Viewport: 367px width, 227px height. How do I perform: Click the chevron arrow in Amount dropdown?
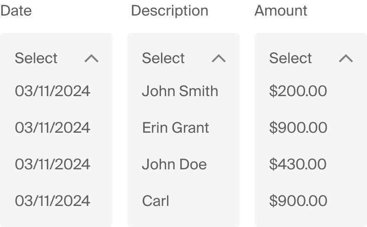click(x=345, y=58)
